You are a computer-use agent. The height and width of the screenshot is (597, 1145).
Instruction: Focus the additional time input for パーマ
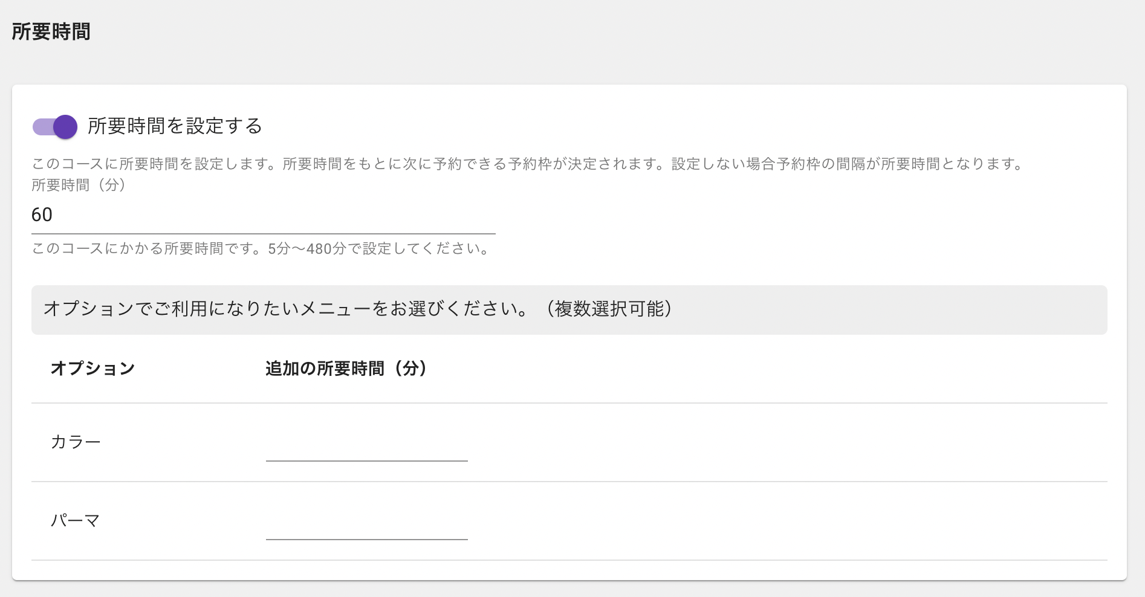point(367,524)
